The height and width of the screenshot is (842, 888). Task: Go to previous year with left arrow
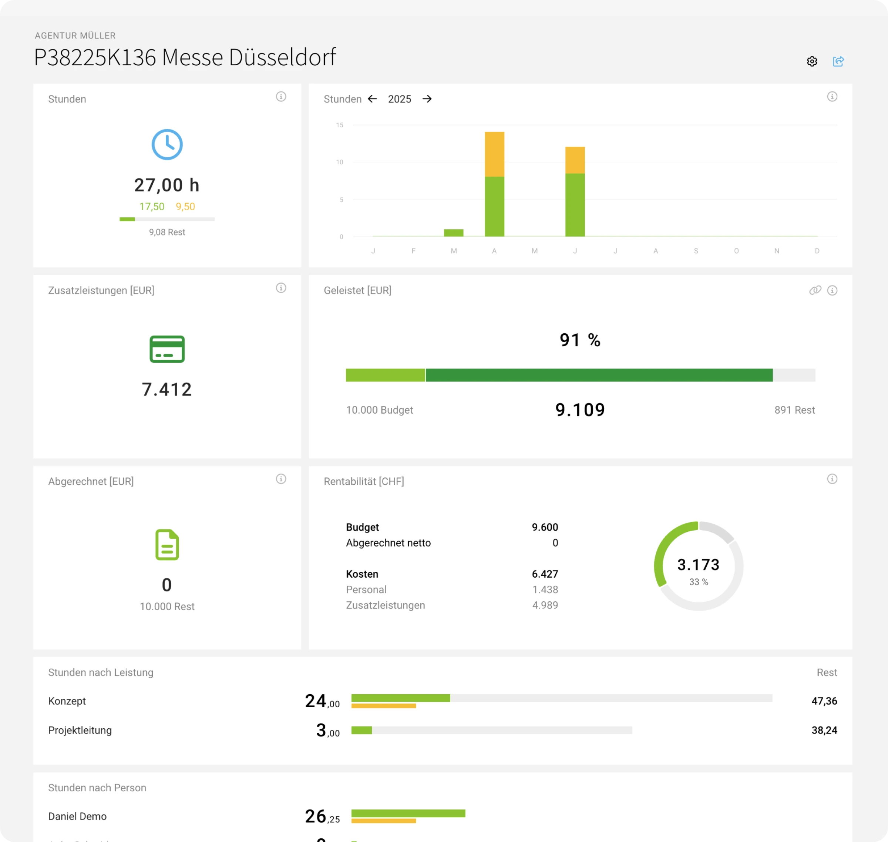(x=372, y=99)
